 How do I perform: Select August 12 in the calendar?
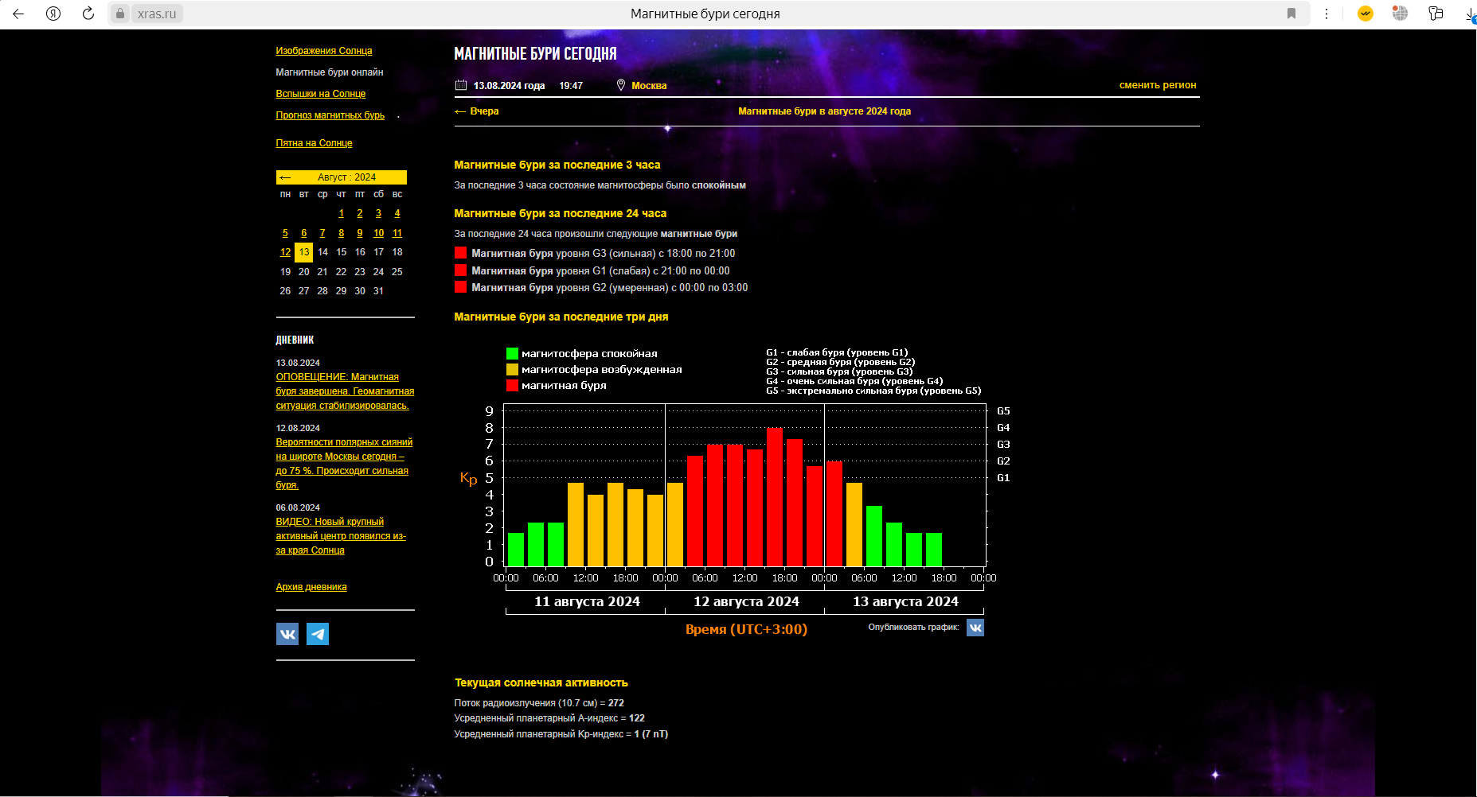pyautogui.click(x=285, y=252)
